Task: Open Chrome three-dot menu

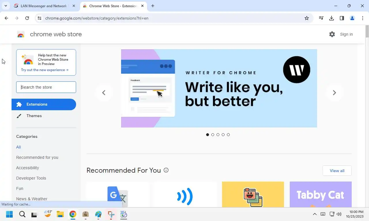Action: (363, 18)
